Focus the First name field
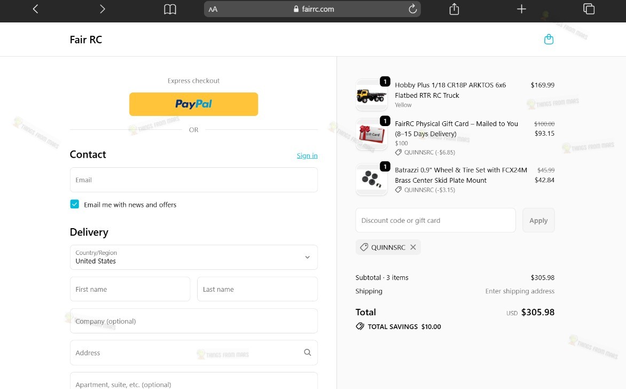626x389 pixels. (130, 289)
